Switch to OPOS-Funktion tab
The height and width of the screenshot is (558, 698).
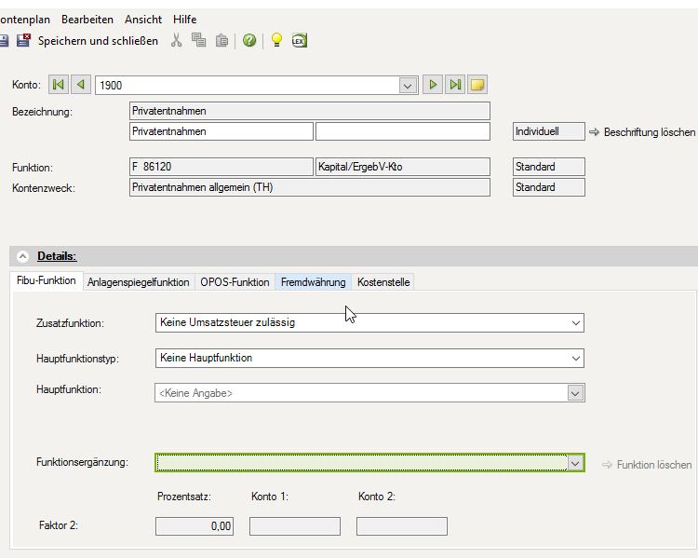click(x=235, y=282)
